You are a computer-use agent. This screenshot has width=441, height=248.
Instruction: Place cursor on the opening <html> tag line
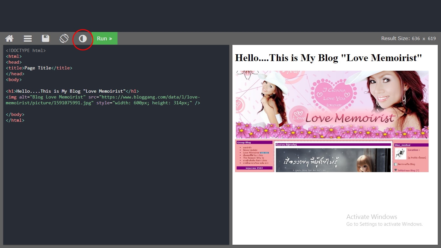[14, 56]
